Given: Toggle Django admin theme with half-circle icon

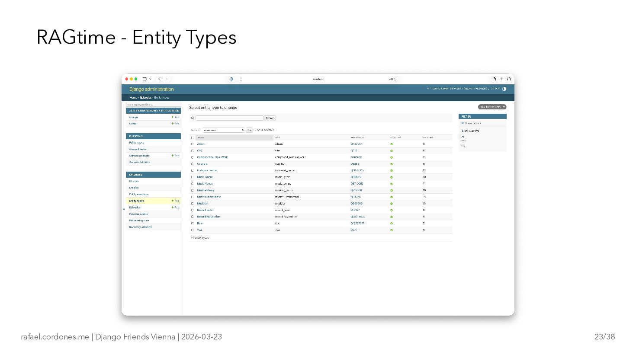Looking at the screenshot, I should [x=504, y=89].
